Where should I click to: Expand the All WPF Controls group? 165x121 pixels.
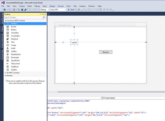[x=5, y=73]
